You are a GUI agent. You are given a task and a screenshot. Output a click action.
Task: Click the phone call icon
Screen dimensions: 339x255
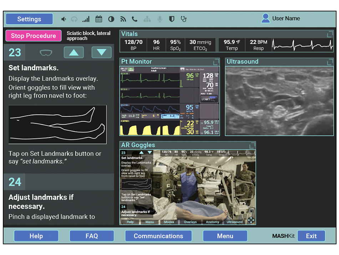[135, 19]
